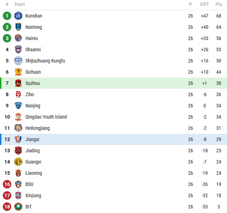Sort table by Pts column header
The image size is (227, 213).
[x=219, y=4]
